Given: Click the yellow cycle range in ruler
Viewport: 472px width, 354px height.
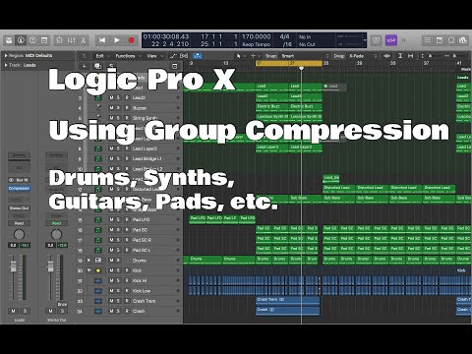Looking at the screenshot, I should (x=289, y=63).
